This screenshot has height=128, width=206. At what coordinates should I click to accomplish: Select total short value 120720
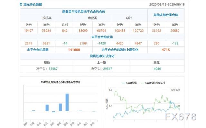(138, 31)
